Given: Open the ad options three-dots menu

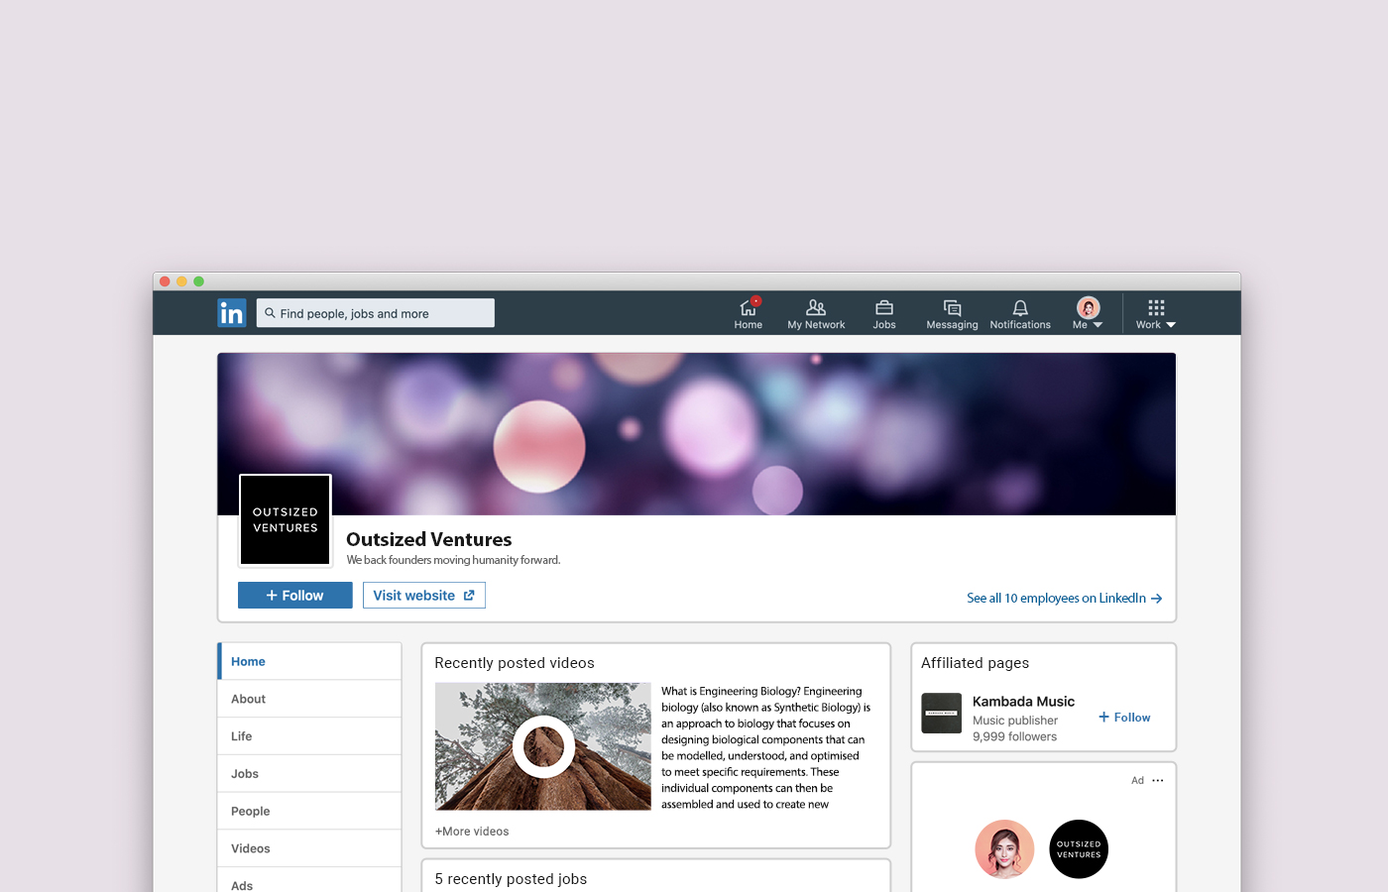Looking at the screenshot, I should click(1158, 781).
